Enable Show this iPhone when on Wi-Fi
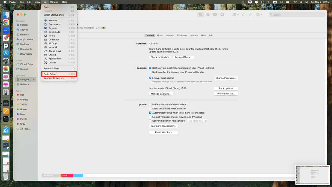 (x=150, y=109)
